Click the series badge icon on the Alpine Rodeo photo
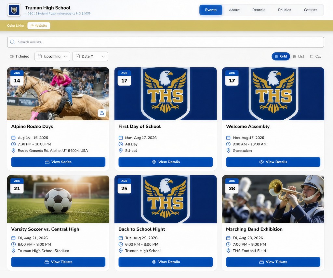This screenshot has width=333, height=278. pyautogui.click(x=102, y=113)
